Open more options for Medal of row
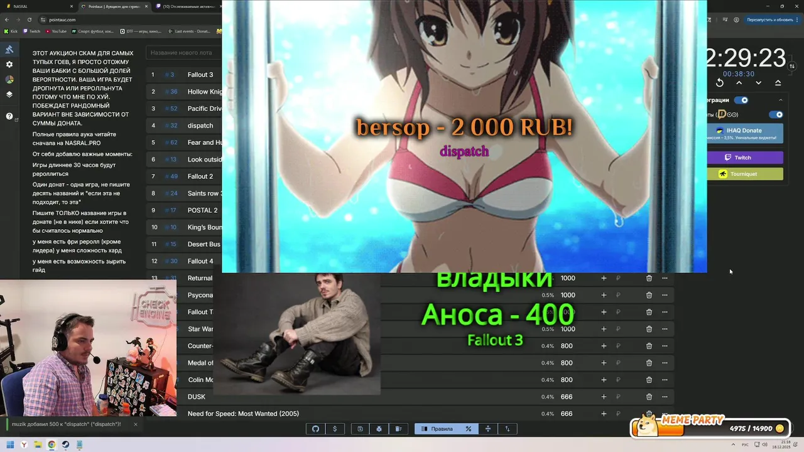 coord(665,363)
